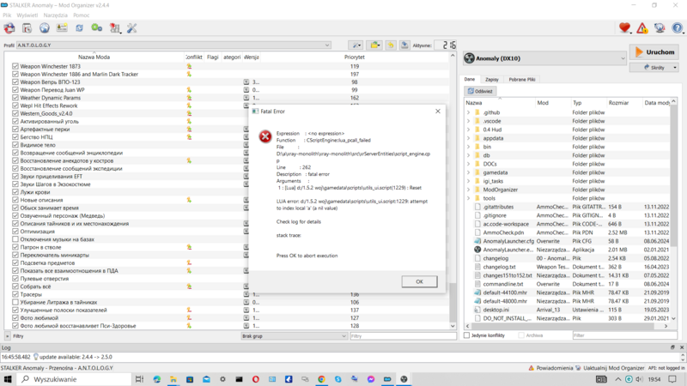Open the Plik menu

(7, 15)
